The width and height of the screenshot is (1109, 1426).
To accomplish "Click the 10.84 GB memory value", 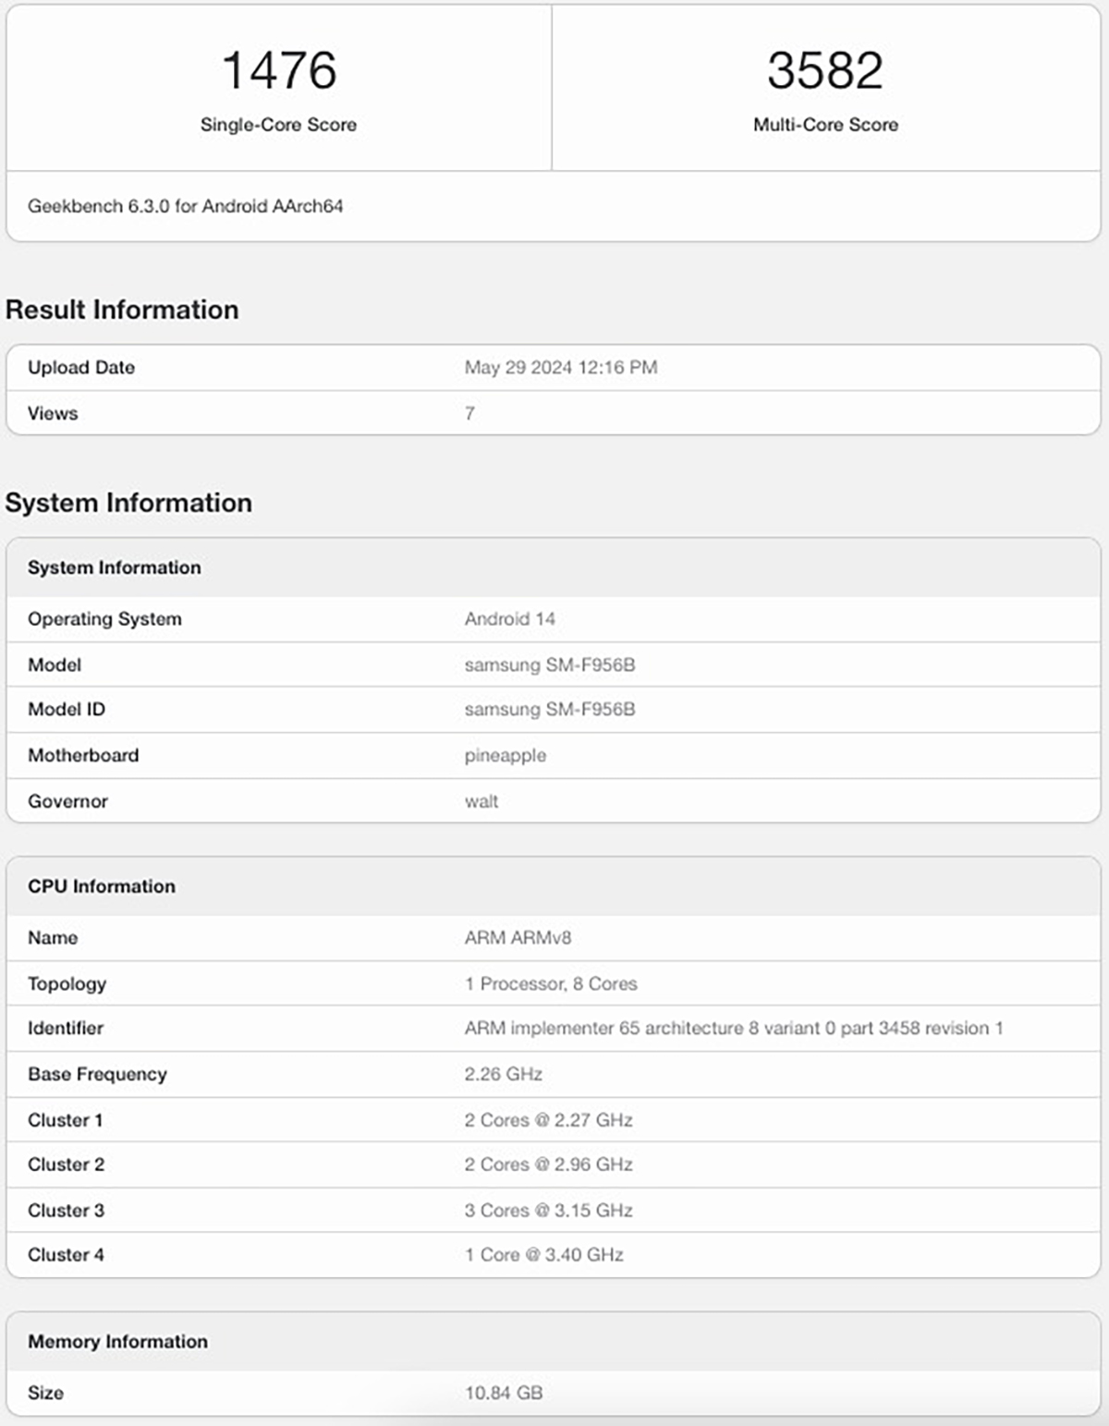I will click(504, 1394).
